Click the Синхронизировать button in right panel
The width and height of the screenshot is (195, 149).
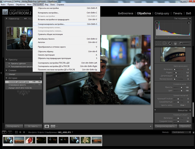(x=166, y=126)
